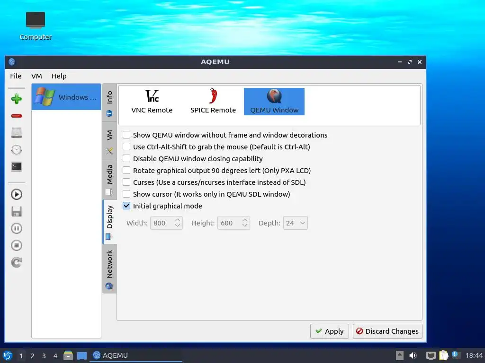This screenshot has width=485, height=363.
Task: Click the notification info tray icon
Action: pos(456,355)
